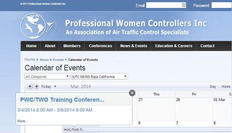
Task: Click the Mar, 2014 month label
Action: pos(81,86)
